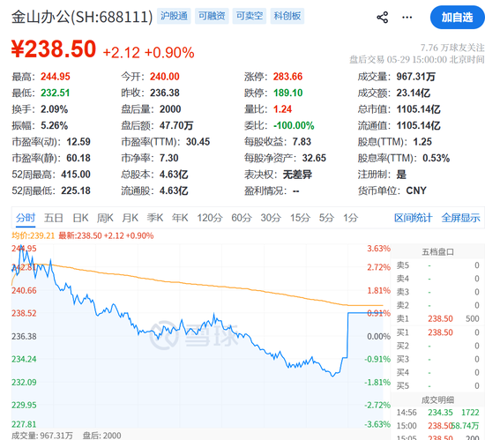Add stock via 加自选 button
Screen dimensions: 485x440
[457, 18]
